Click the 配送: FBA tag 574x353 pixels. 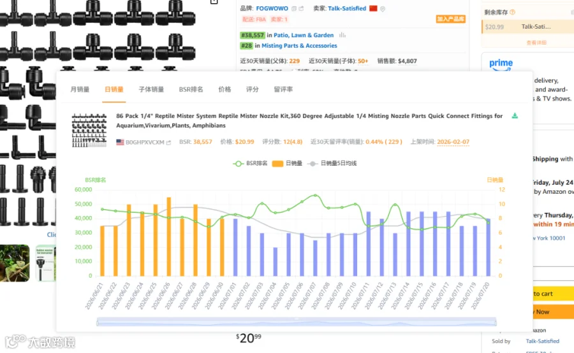254,19
